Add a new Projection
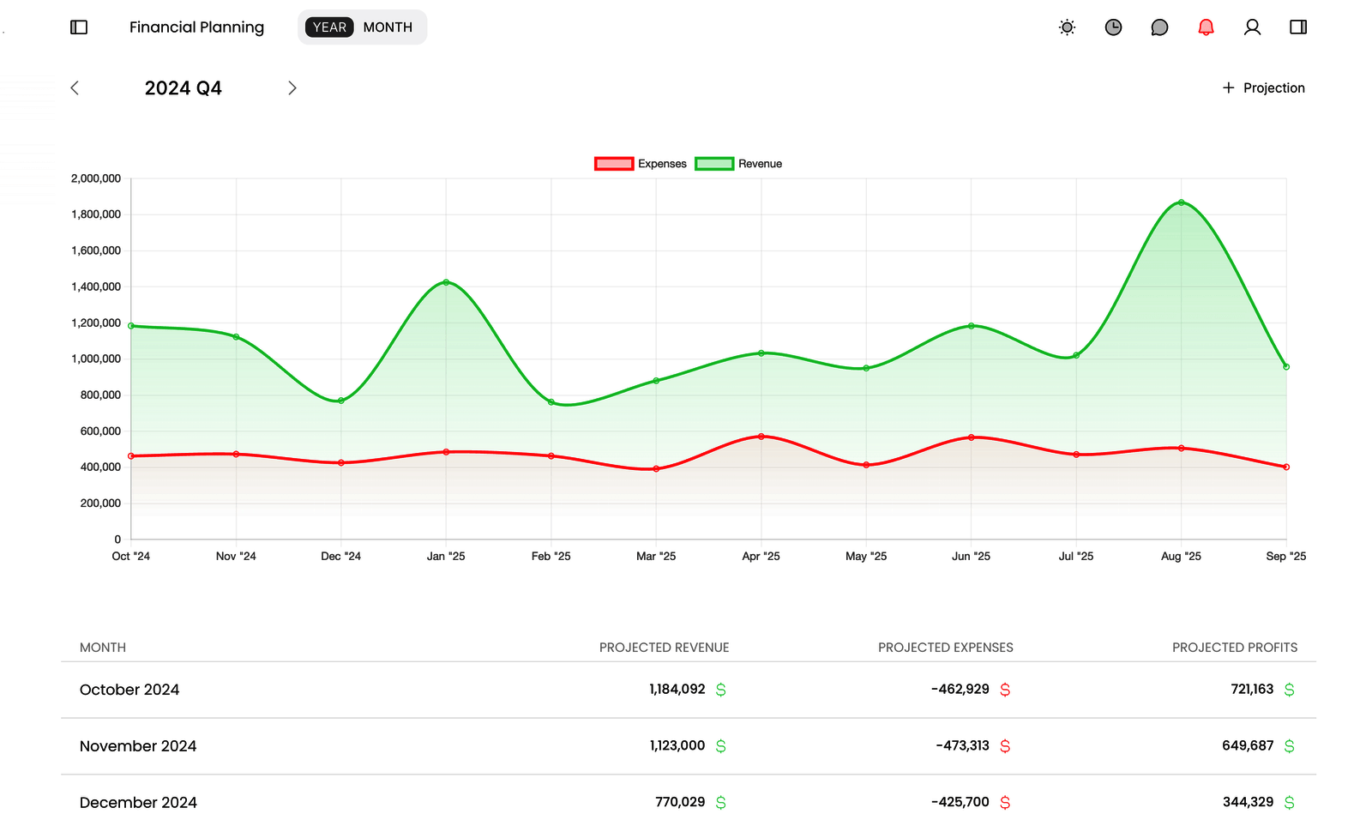This screenshot has width=1372, height=826. coord(1263,88)
